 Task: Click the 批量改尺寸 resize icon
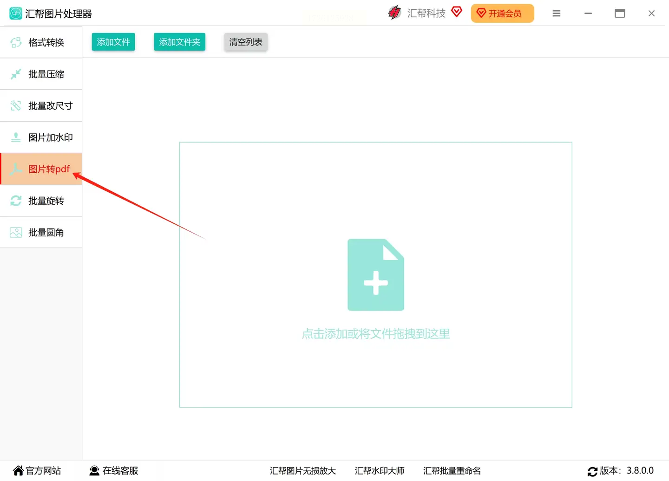pyautogui.click(x=16, y=106)
